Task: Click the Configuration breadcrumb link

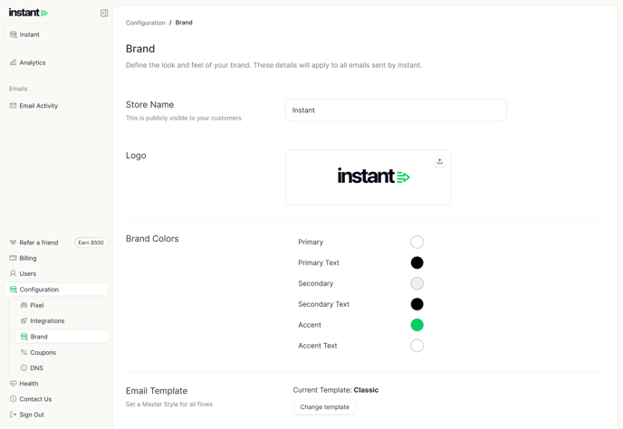Action: pos(146,23)
